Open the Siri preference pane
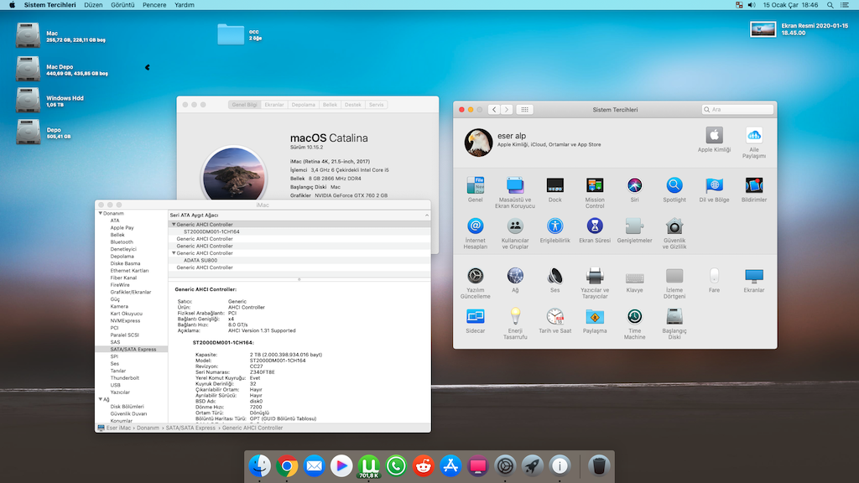Image resolution: width=859 pixels, height=483 pixels. tap(634, 186)
